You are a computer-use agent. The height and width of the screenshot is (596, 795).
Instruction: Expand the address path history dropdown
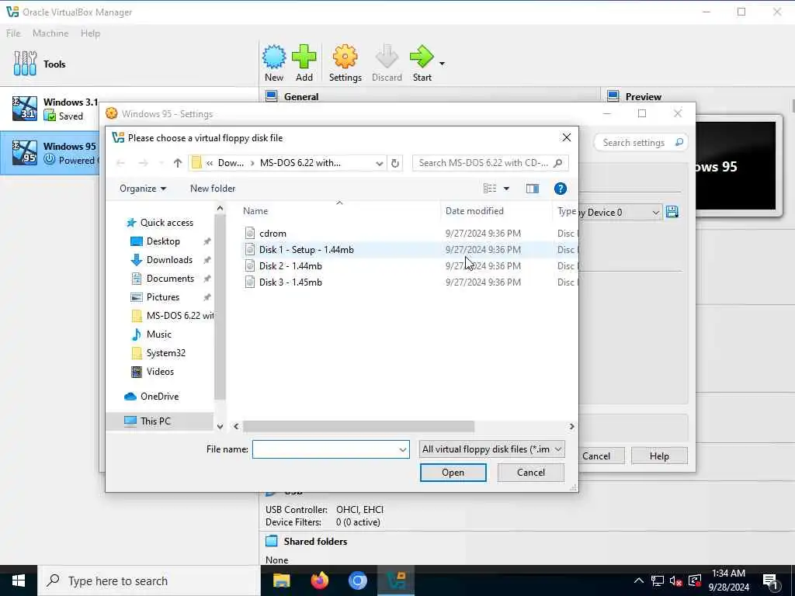click(379, 163)
